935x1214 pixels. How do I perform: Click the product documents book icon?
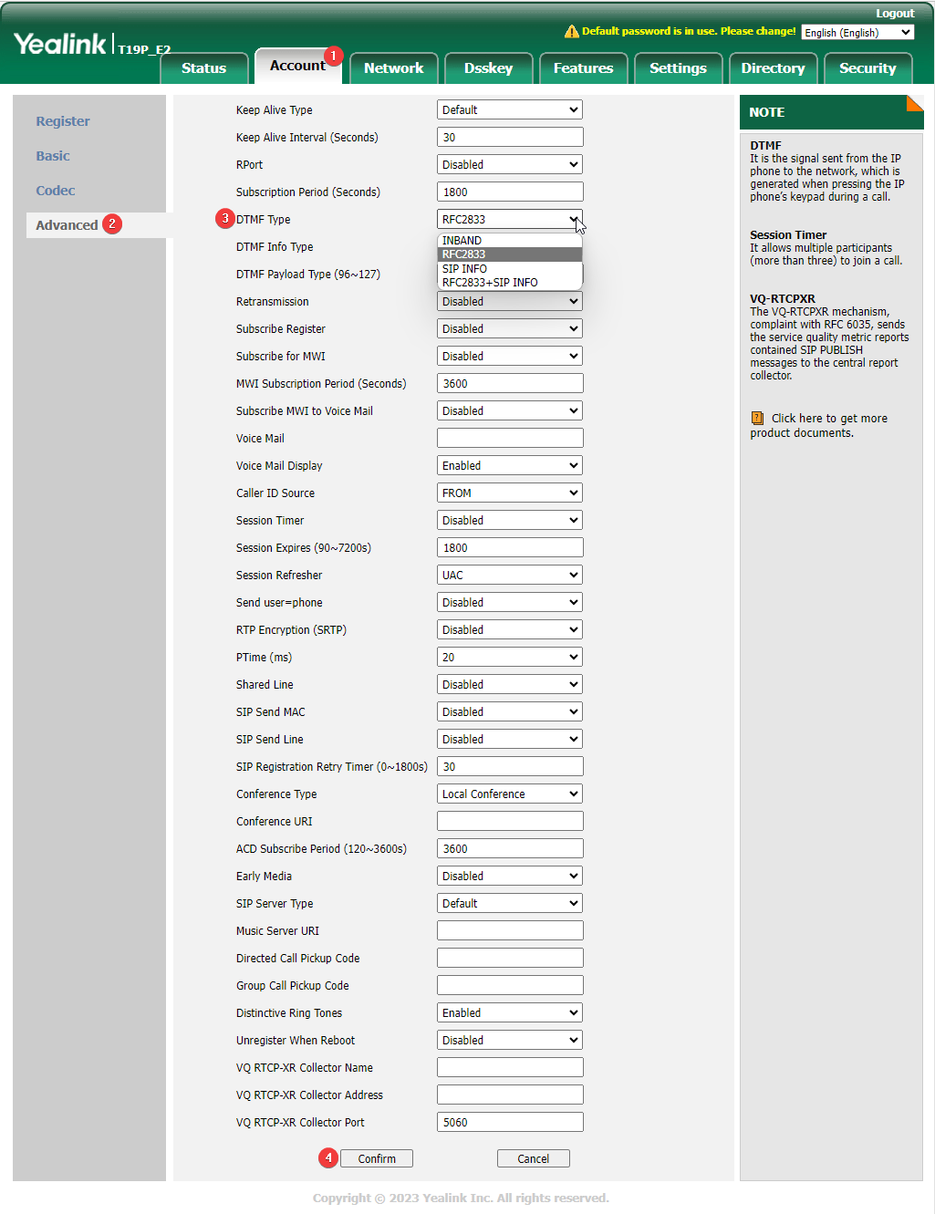[757, 418]
